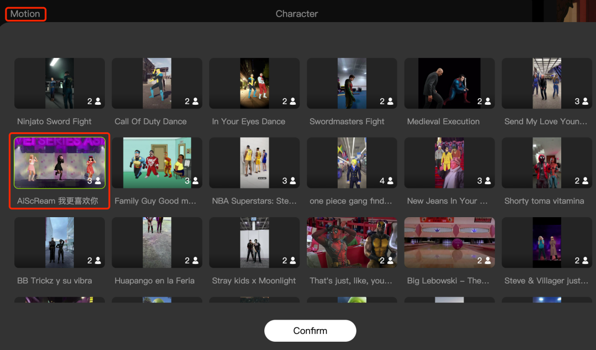This screenshot has width=596, height=350.
Task: Click the Steve & Villager just... title
Action: 546,281
